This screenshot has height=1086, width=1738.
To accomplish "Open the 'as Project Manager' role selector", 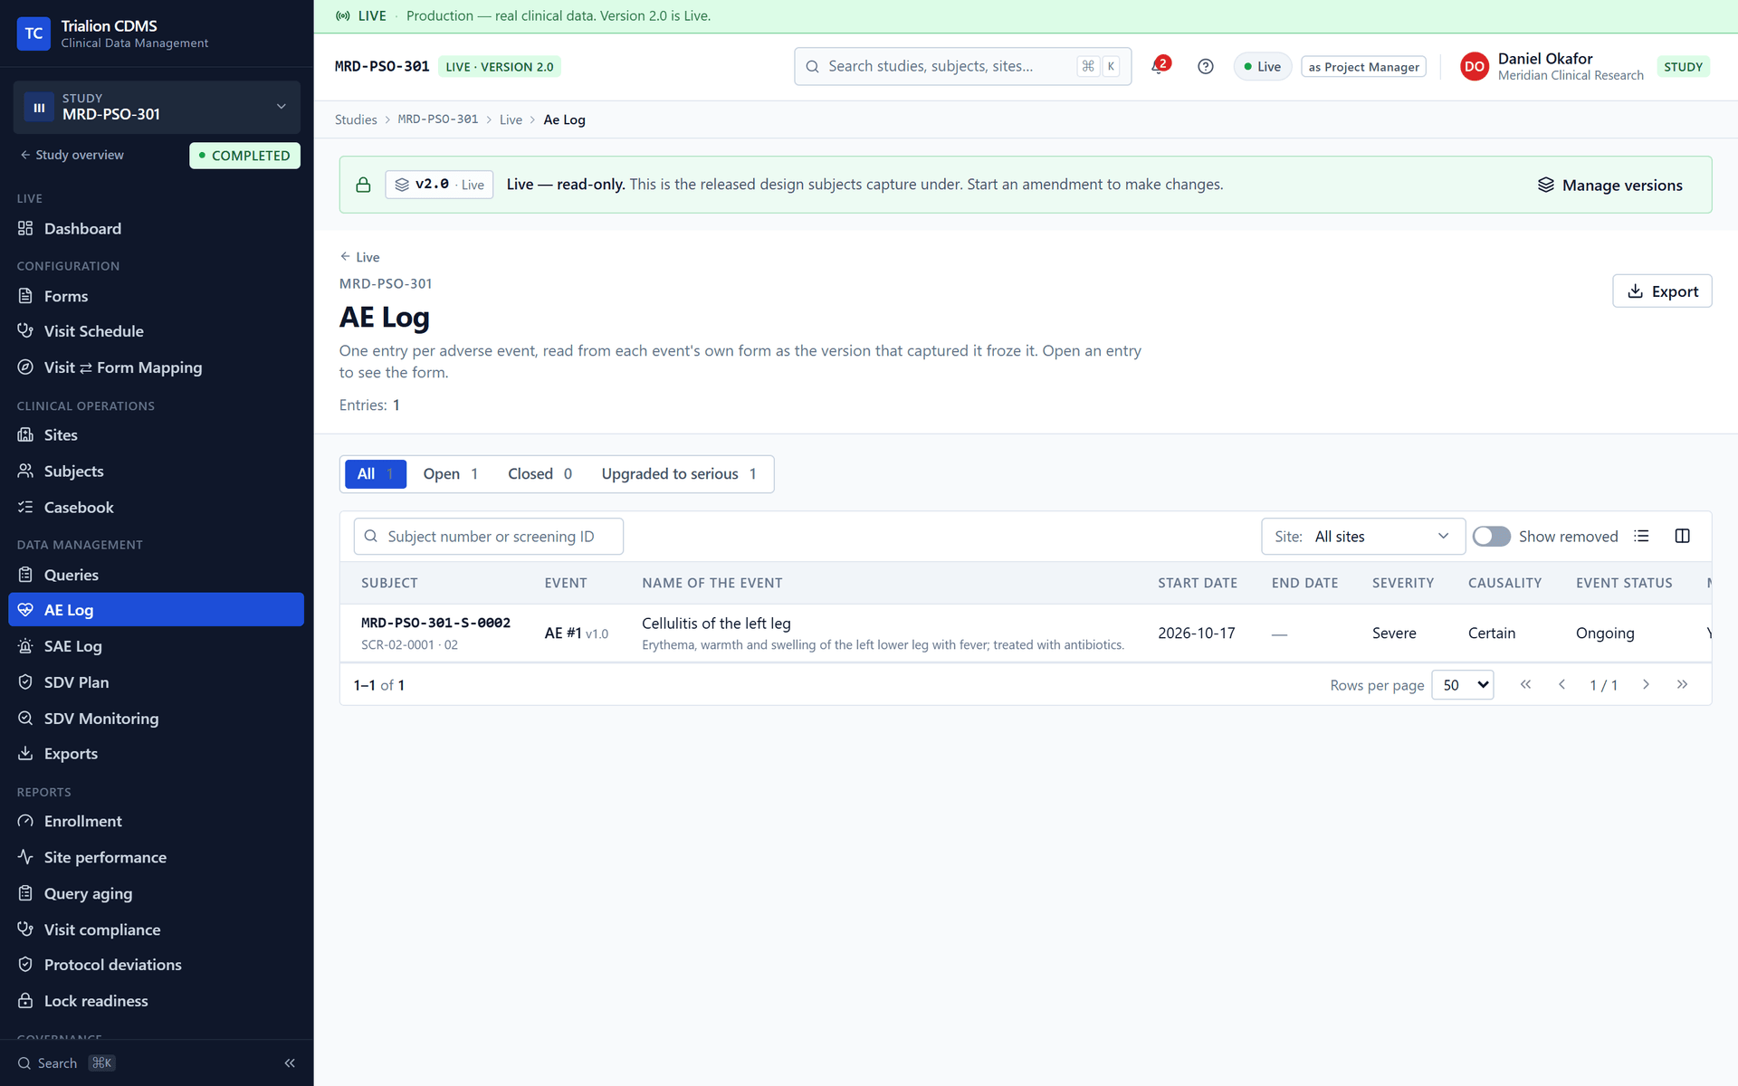I will click(x=1363, y=67).
